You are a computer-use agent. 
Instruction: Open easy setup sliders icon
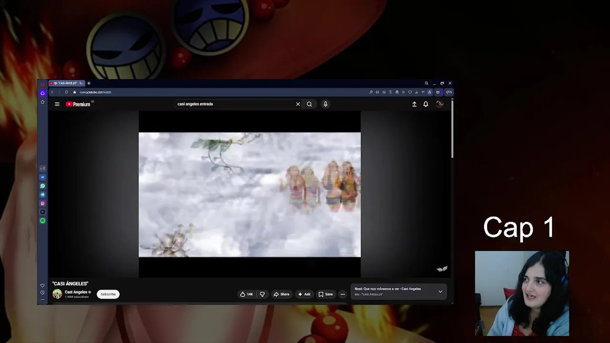coord(423,92)
